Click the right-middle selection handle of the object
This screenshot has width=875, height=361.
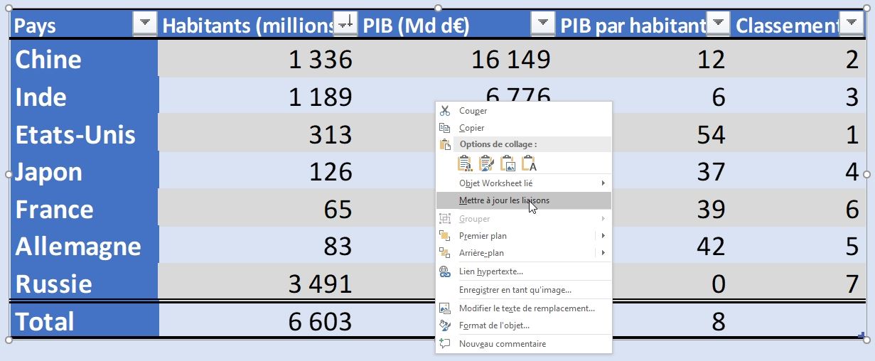coord(866,174)
